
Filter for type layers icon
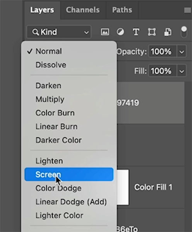(x=136, y=32)
